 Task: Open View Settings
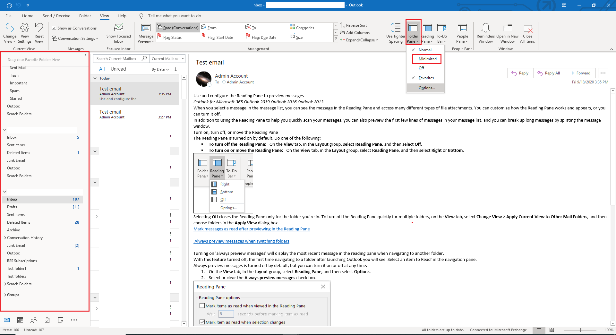(25, 33)
